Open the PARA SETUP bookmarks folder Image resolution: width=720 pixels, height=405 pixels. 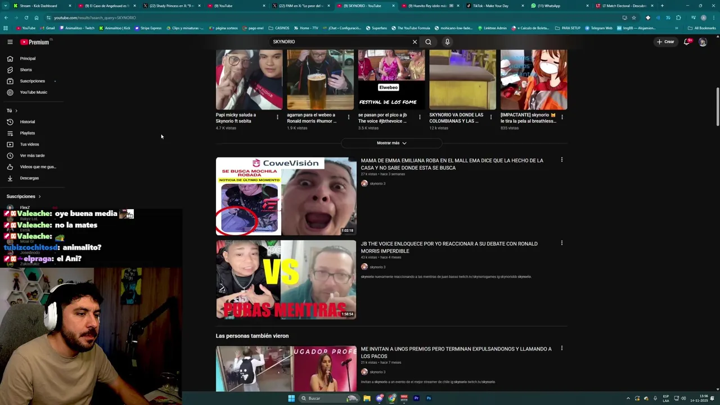[568, 28]
